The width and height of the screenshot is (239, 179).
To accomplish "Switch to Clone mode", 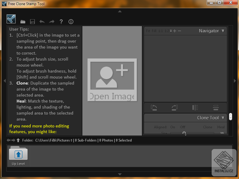I will click(x=208, y=127).
